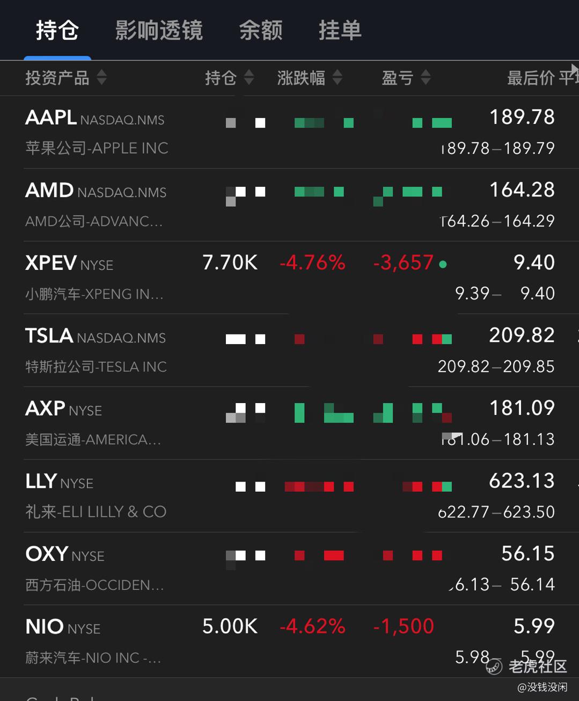Screen dimensions: 579x701
Task: Sort by 盈亏 column arrows
Action: (426, 78)
